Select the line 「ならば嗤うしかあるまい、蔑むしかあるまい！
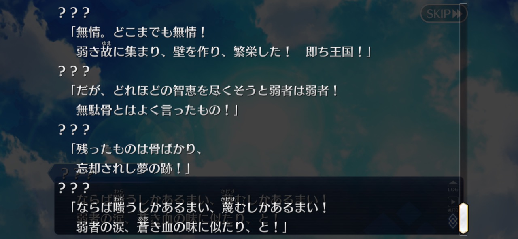 (x=199, y=208)
